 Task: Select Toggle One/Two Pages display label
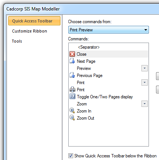click(x=105, y=97)
